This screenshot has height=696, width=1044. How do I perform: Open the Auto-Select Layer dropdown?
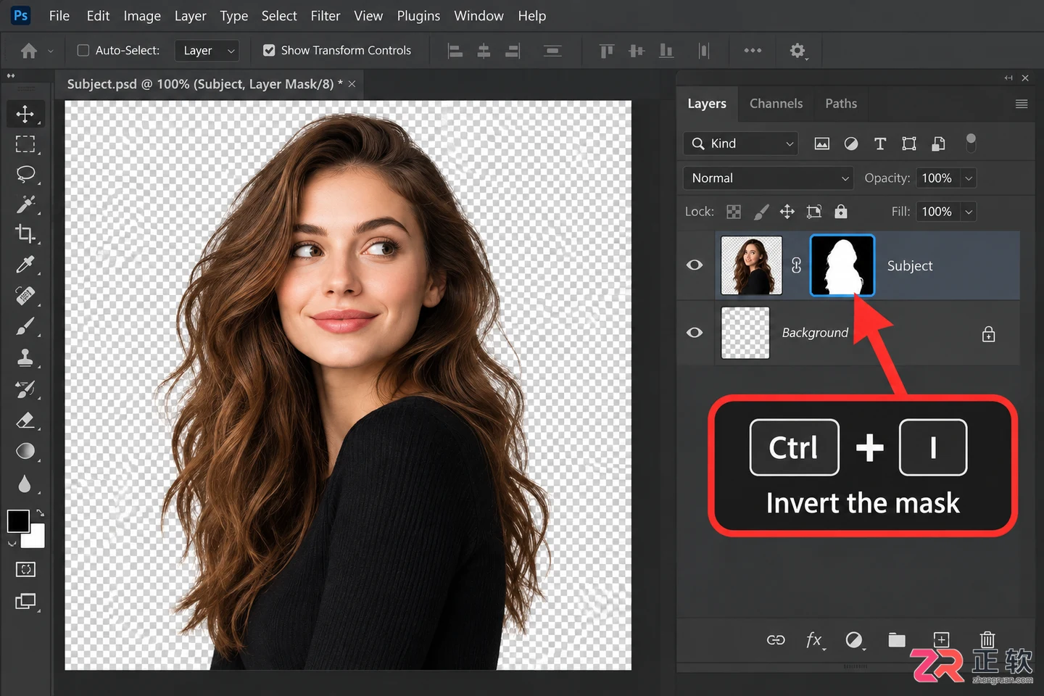pyautogui.click(x=207, y=50)
